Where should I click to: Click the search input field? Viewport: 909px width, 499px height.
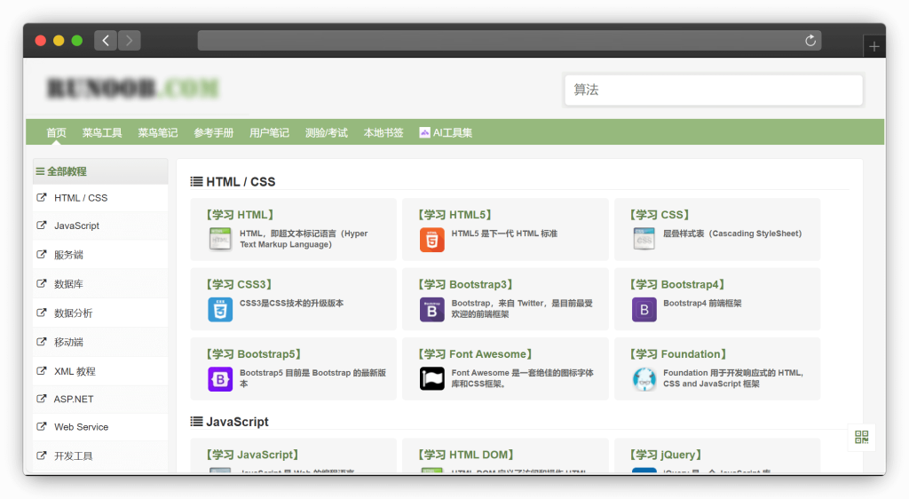[713, 90]
